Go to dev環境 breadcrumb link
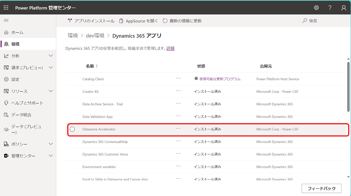This screenshot has width=351, height=196. [95, 36]
